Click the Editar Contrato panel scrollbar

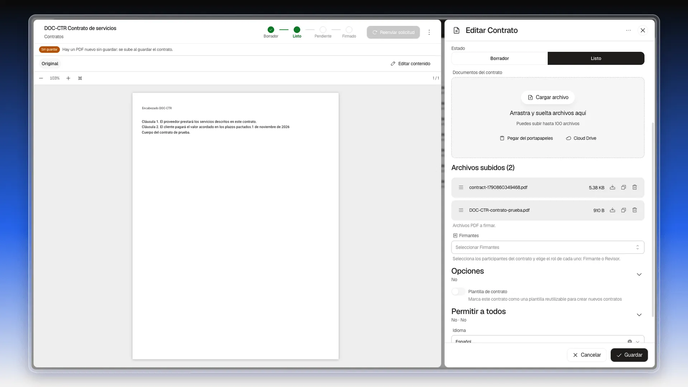click(x=653, y=219)
